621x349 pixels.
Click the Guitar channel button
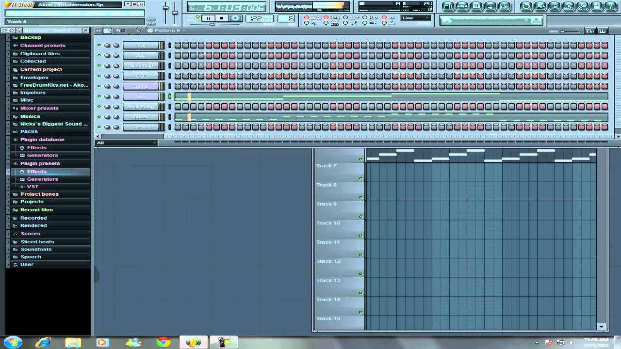click(x=141, y=117)
